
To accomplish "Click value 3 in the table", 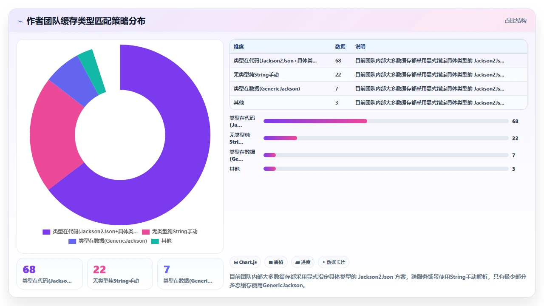I will click(337, 103).
